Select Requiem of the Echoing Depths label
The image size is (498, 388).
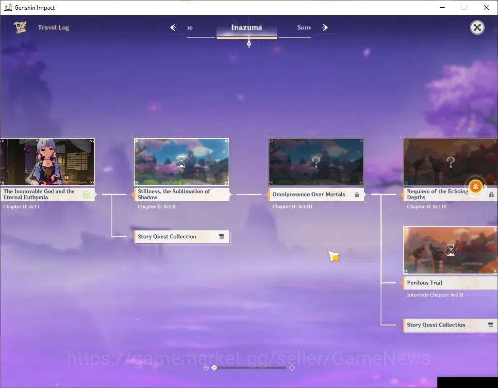tap(450, 194)
